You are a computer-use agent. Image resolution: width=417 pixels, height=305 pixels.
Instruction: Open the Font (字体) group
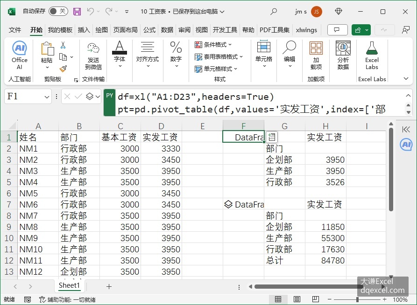click(120, 54)
